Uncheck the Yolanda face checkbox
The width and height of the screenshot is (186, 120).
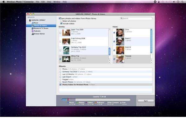point(114,59)
